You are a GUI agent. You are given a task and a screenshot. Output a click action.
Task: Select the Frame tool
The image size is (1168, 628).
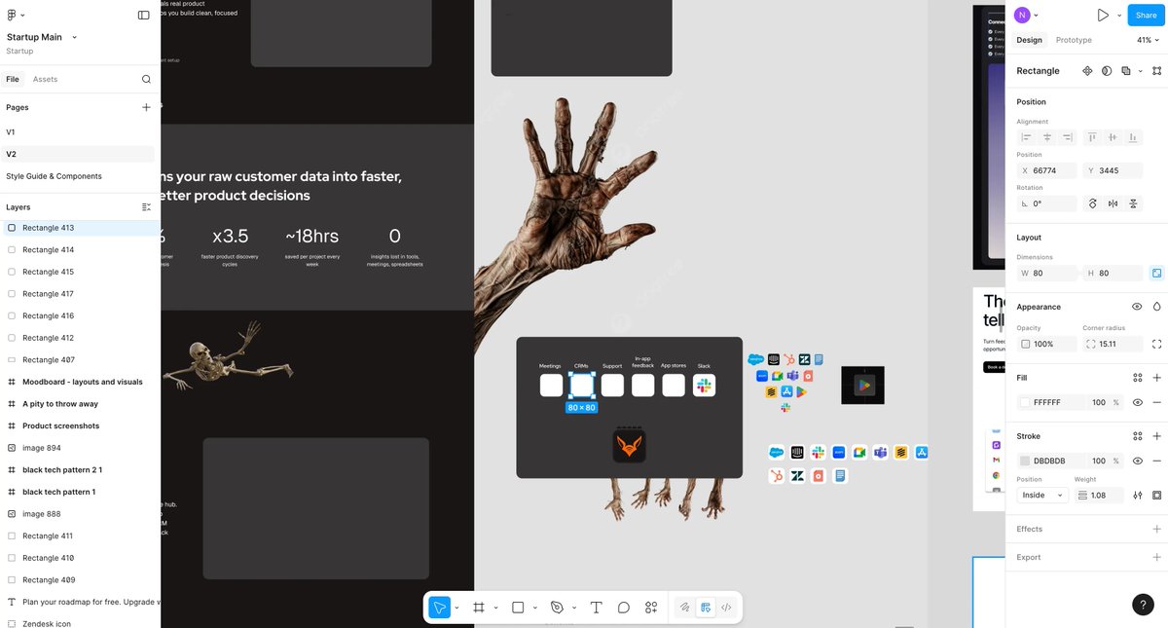[x=479, y=608]
